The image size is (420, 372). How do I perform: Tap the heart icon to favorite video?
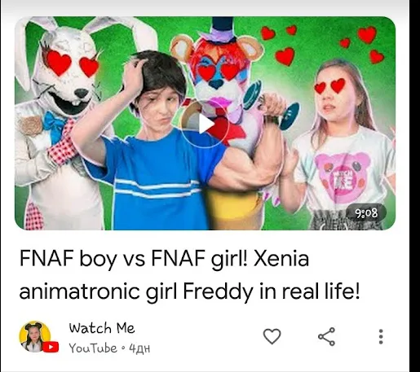click(x=272, y=336)
